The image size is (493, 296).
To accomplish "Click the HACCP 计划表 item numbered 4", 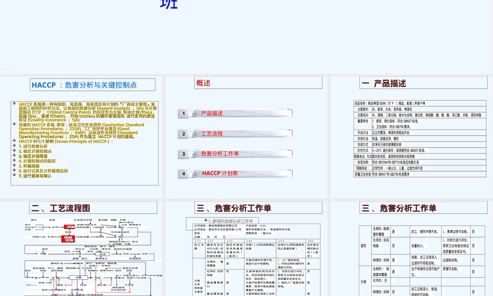I will click(x=235, y=173).
